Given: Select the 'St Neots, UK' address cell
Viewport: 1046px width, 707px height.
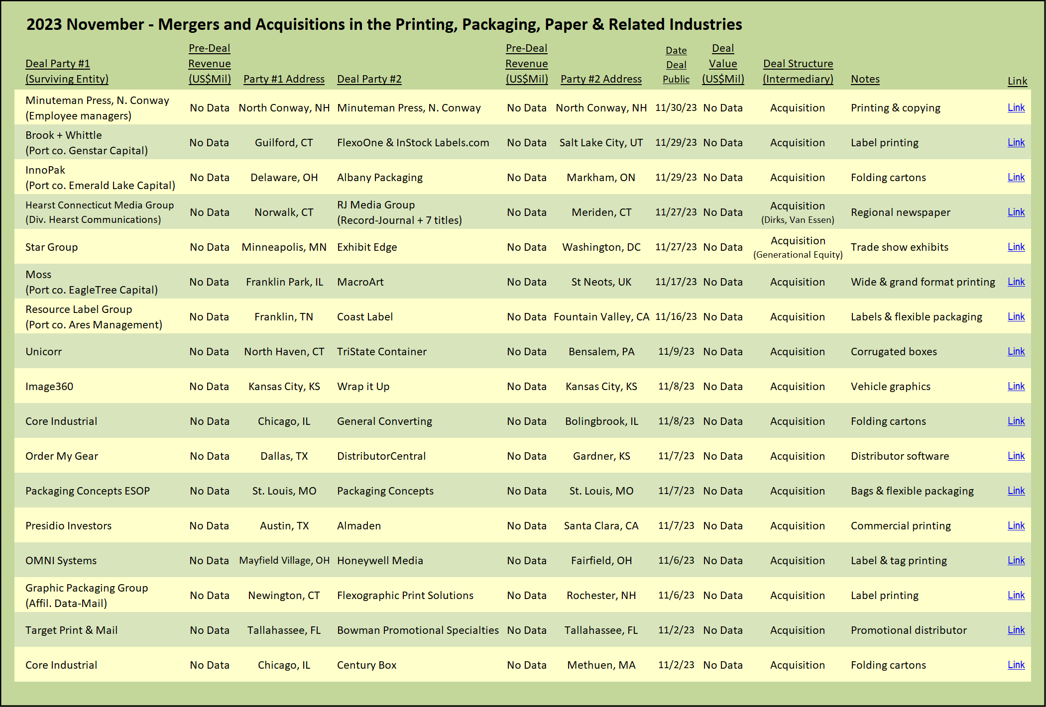Looking at the screenshot, I should tap(601, 282).
